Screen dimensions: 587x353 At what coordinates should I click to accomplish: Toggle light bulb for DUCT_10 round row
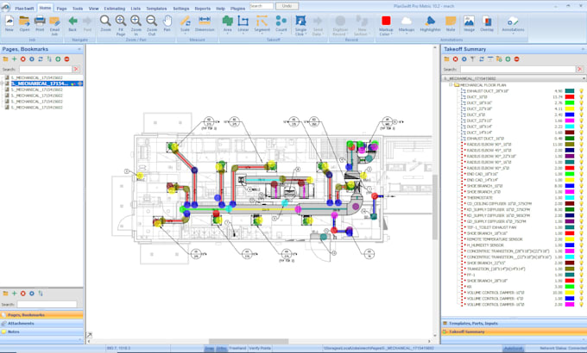click(581, 96)
